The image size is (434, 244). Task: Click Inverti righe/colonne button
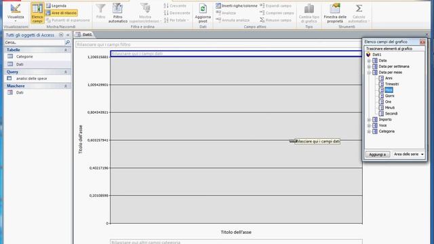point(237,6)
